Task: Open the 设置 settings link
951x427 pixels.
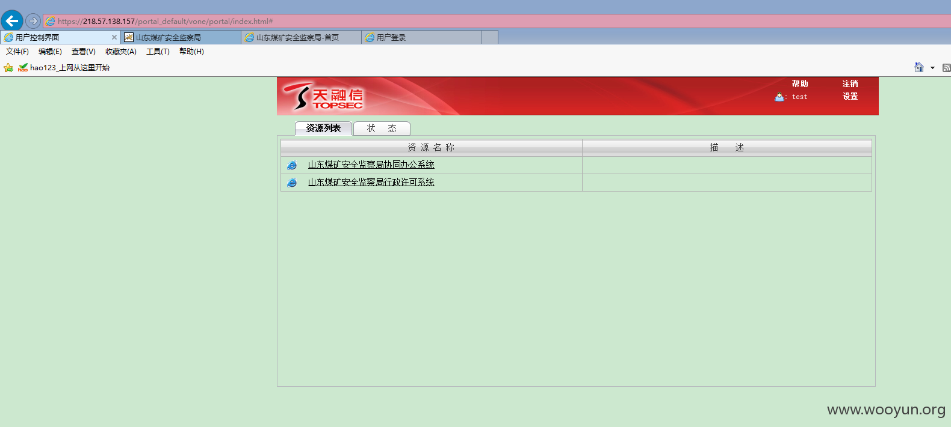Action: tap(850, 96)
